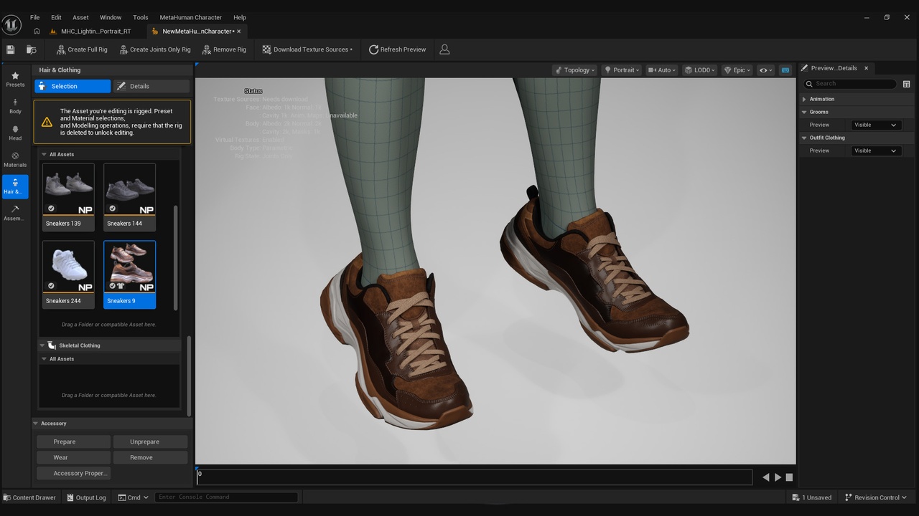The height and width of the screenshot is (516, 919).
Task: Open the Content Drawer
Action: [29, 497]
